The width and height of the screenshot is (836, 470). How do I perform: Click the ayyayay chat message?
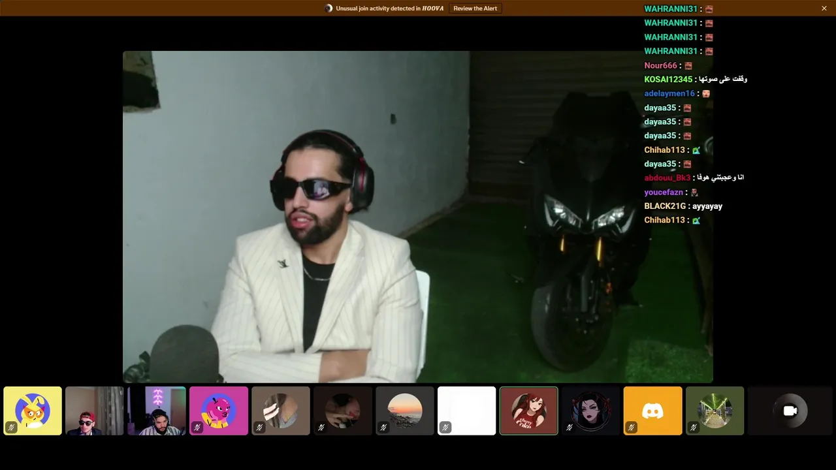[x=707, y=206]
